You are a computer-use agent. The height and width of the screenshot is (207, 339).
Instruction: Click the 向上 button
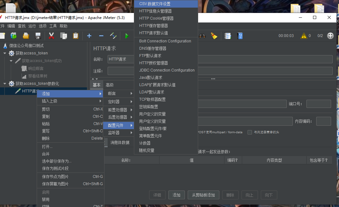click(249, 195)
